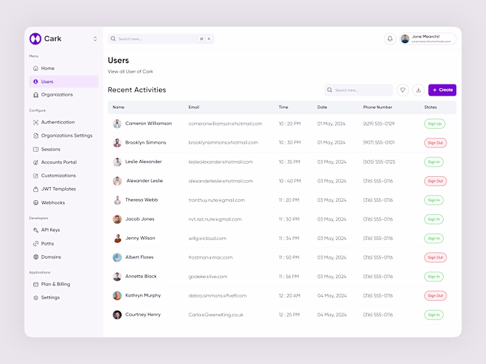This screenshot has height=364, width=486.
Task: Click the Settings gear icon
Action: (x=35, y=297)
